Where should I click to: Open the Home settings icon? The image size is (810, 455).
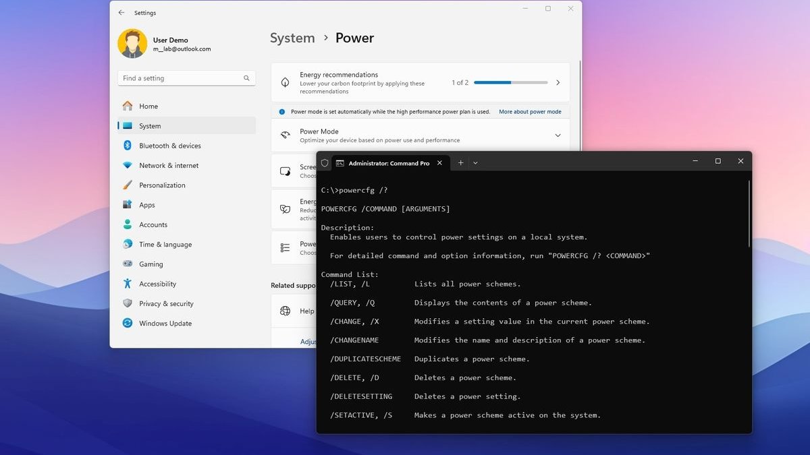click(128, 106)
